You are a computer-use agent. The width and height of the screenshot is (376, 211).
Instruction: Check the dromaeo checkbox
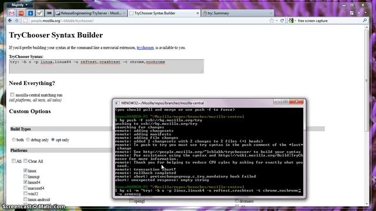tap(237, 201)
